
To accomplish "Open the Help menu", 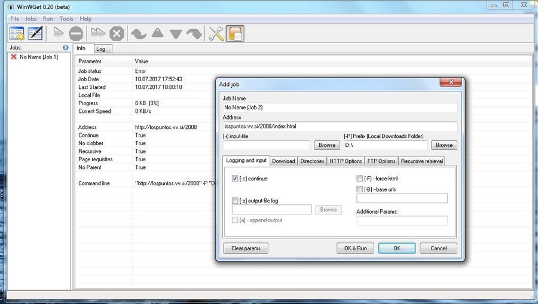I will (x=85, y=19).
